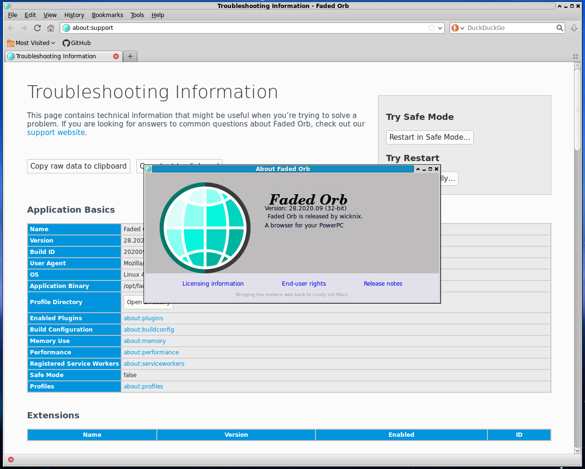
Task: Open the Bookmarks menu
Action: tap(108, 15)
